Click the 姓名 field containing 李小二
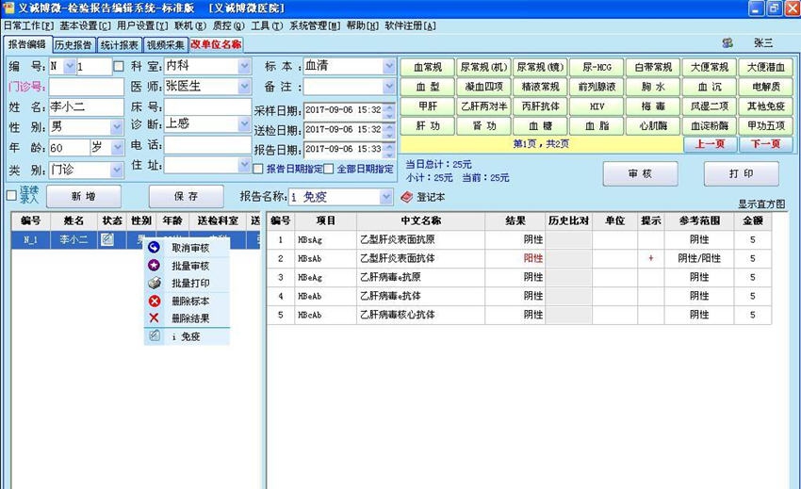This screenshot has width=801, height=489. 87,106
